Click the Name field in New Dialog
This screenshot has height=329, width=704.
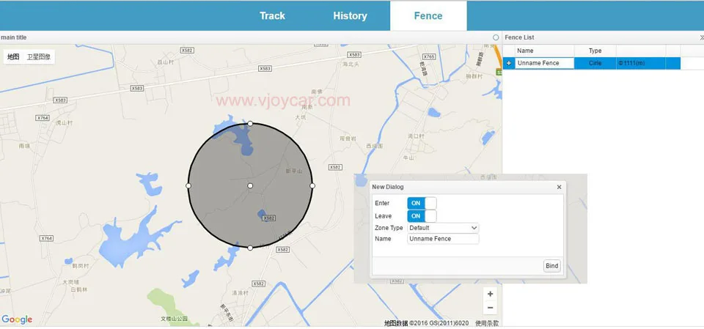[x=443, y=239]
